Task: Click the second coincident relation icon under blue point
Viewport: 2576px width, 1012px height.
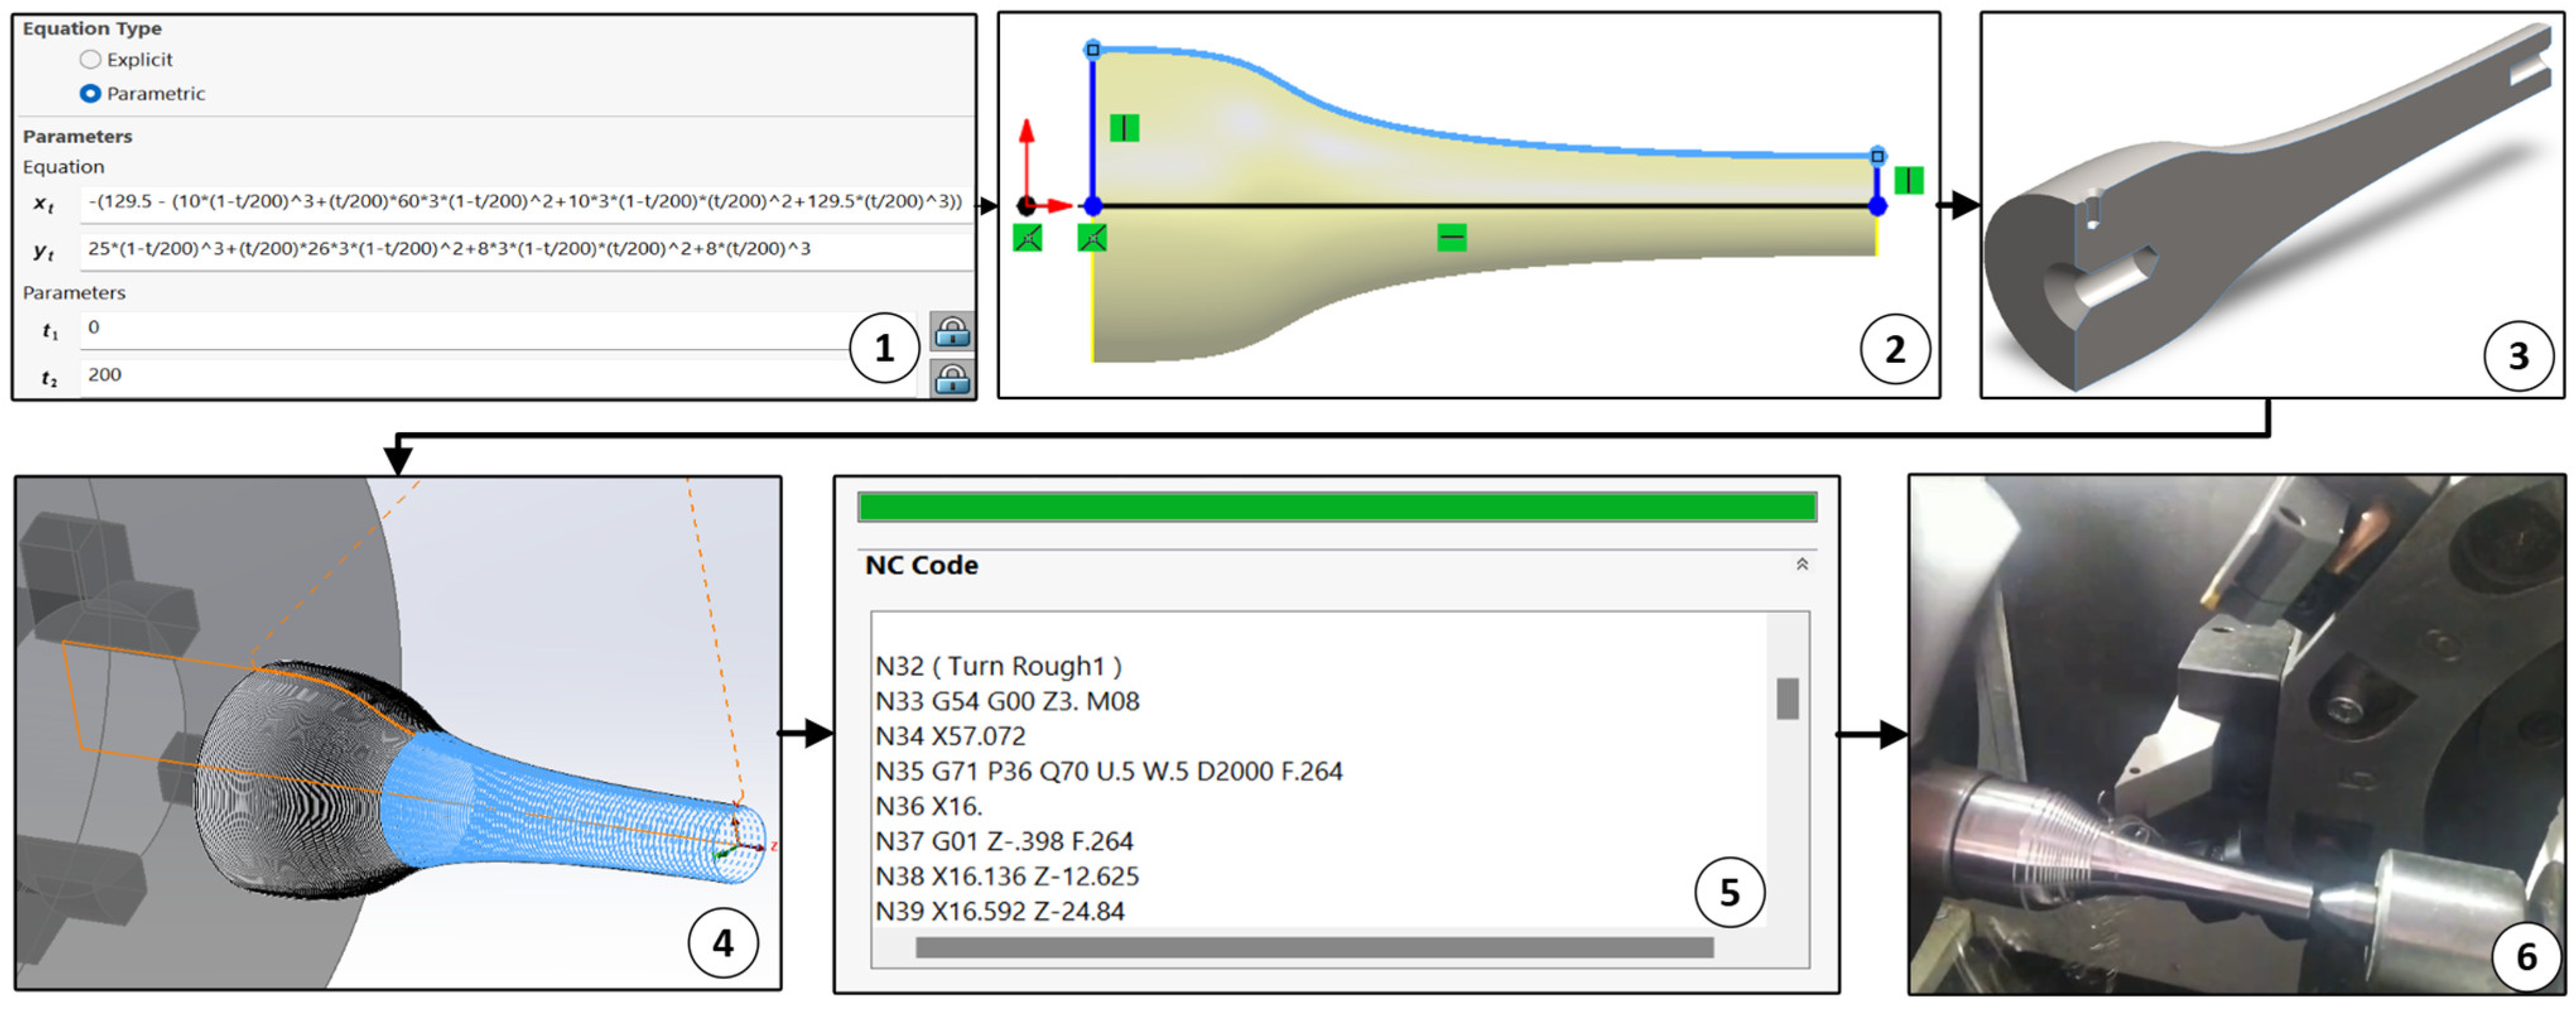Action: tap(1092, 238)
